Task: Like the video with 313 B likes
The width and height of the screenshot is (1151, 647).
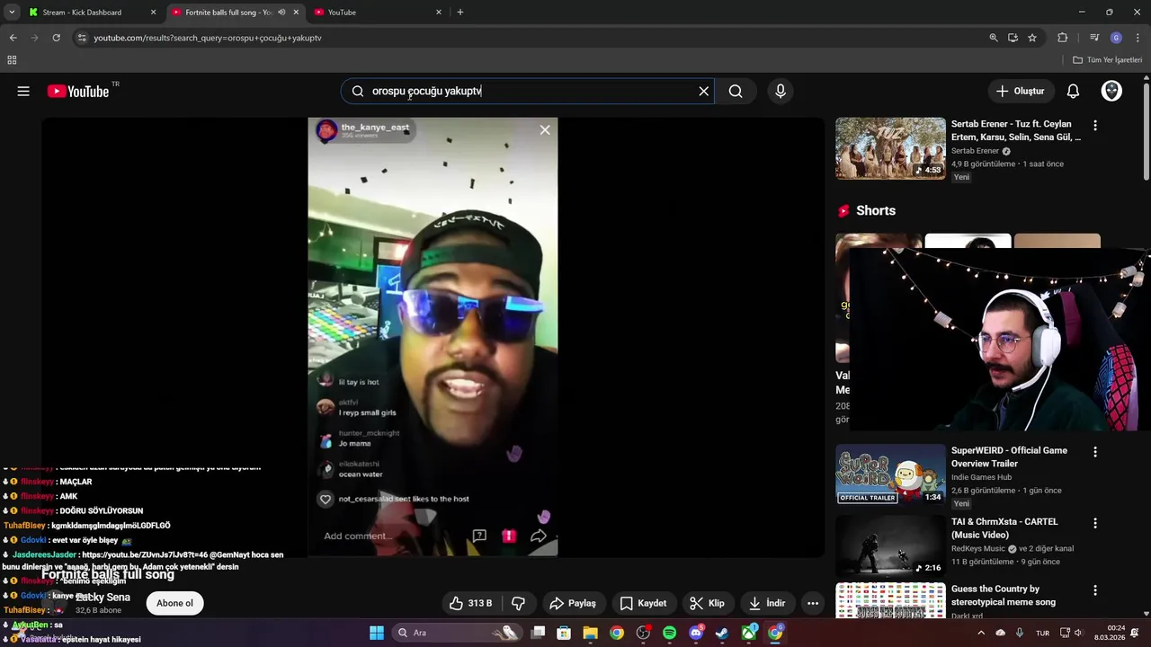Action: pos(470,603)
